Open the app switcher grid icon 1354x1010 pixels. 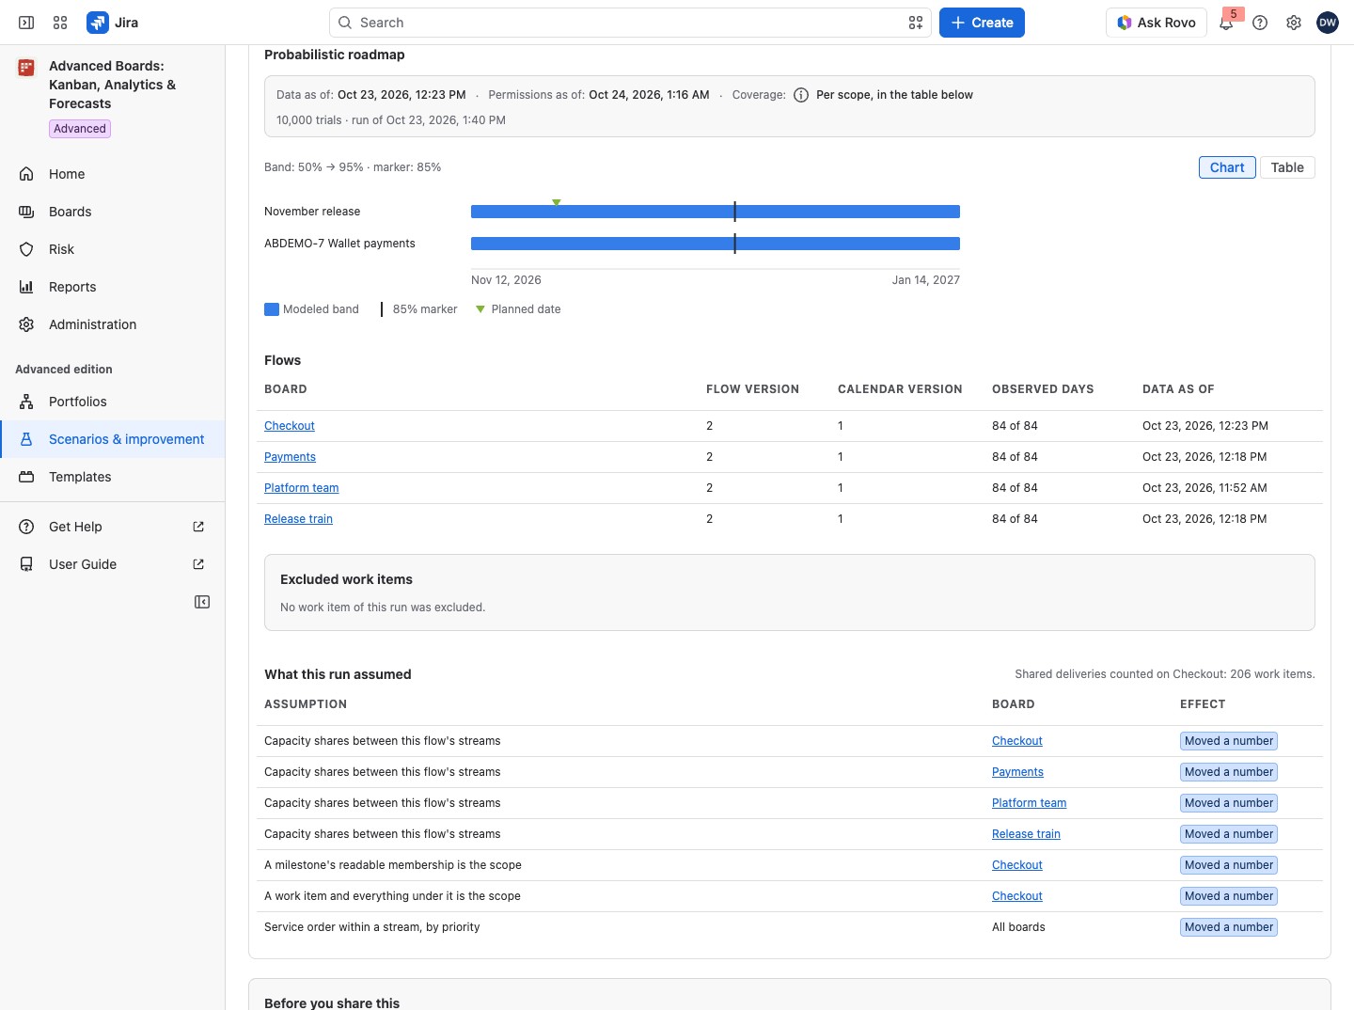click(60, 23)
